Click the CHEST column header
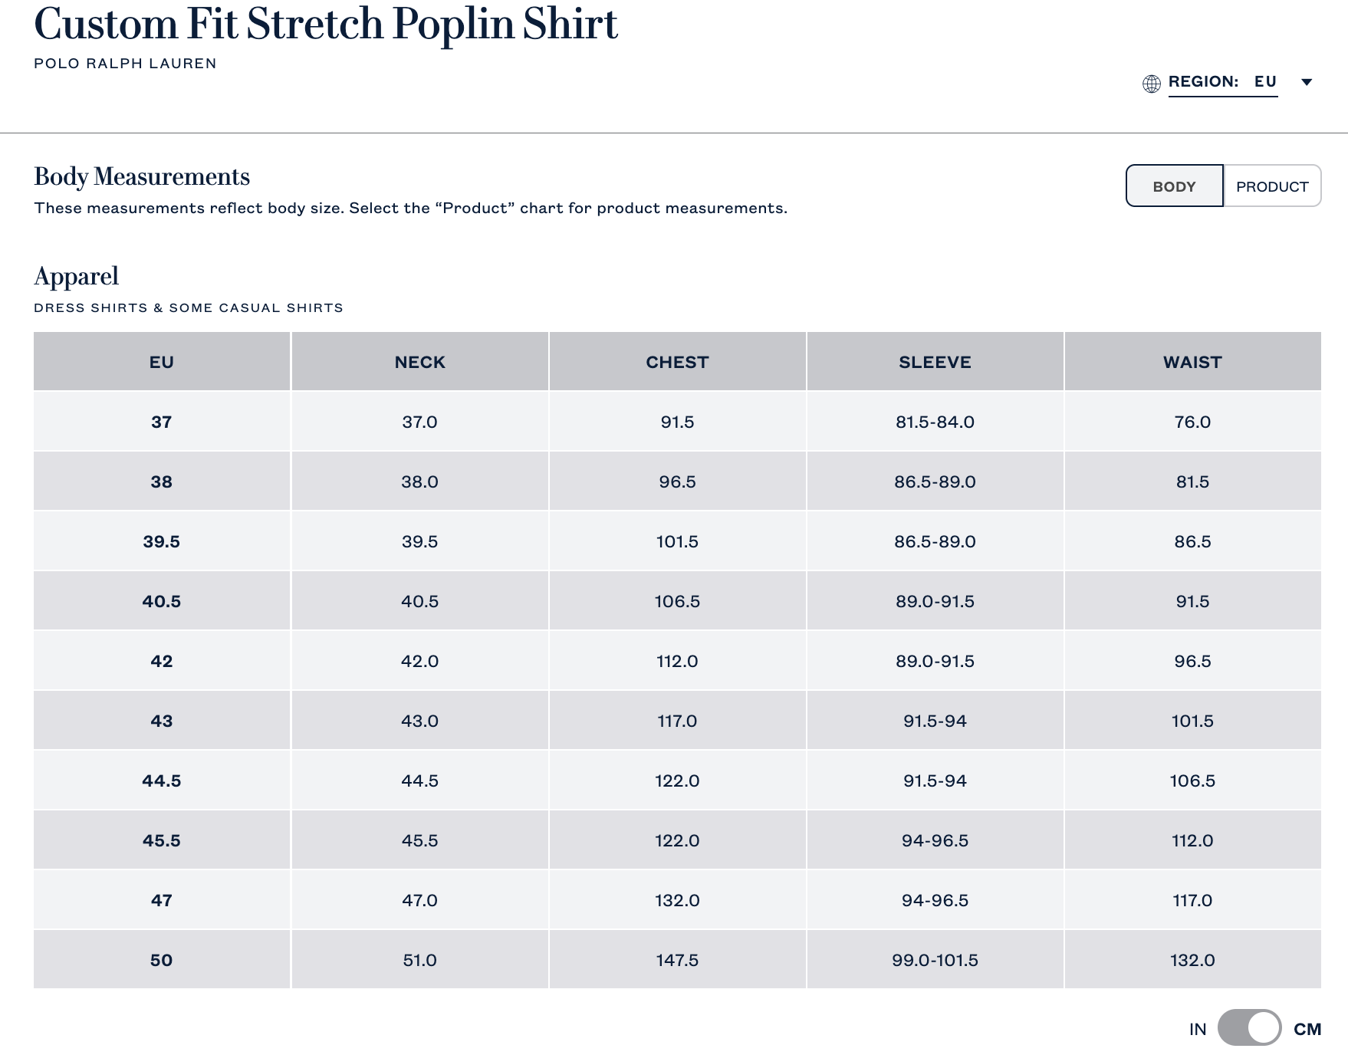This screenshot has width=1348, height=1055. tap(677, 362)
